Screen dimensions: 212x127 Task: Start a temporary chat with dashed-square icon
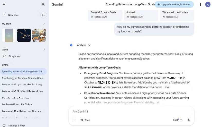pyautogui.click(x=43, y=15)
